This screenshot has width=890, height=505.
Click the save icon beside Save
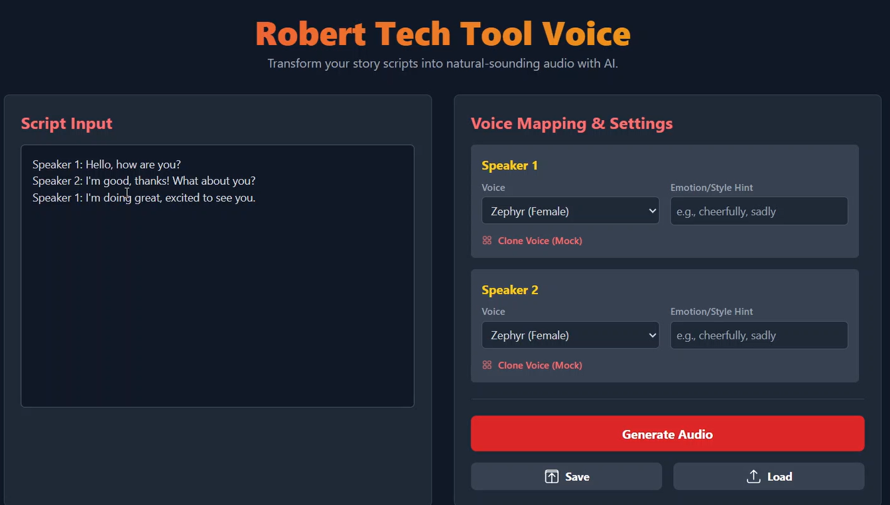(x=552, y=477)
